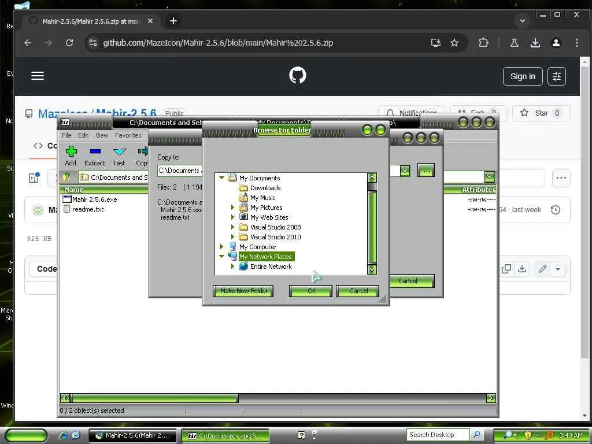
Task: Open the Copy to path dropdown arrow
Action: [405, 171]
